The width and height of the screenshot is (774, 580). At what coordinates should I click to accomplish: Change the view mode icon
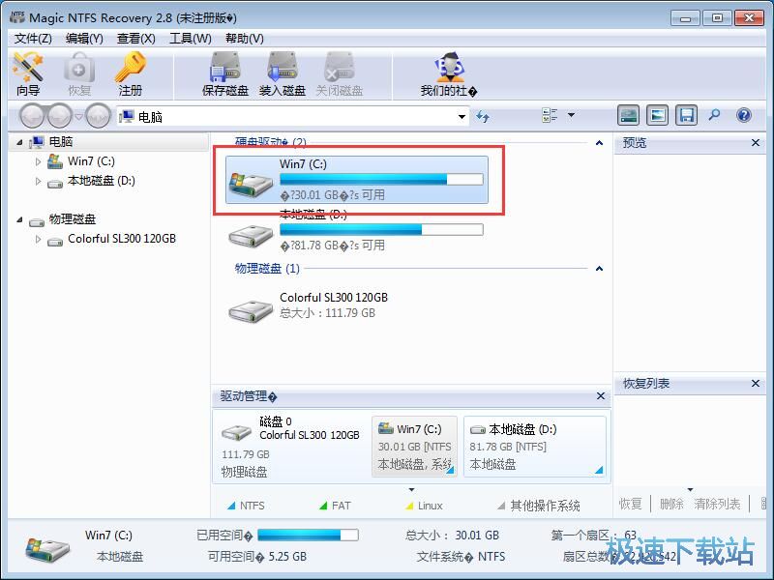[x=550, y=115]
